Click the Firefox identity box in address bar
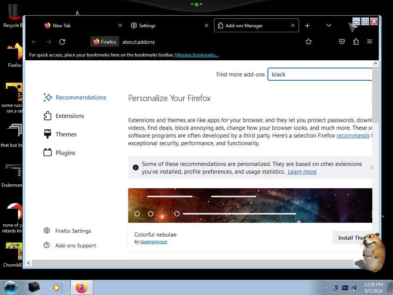 pos(105,42)
